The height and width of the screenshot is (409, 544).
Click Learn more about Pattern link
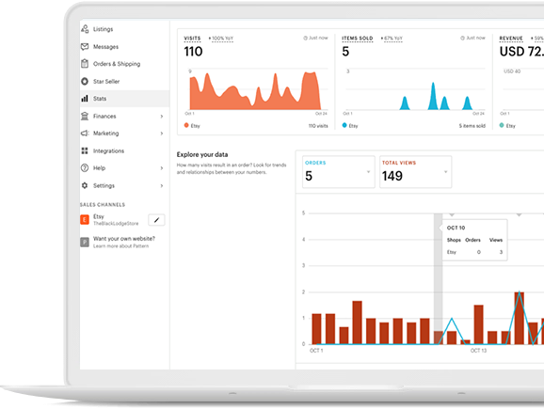120,246
